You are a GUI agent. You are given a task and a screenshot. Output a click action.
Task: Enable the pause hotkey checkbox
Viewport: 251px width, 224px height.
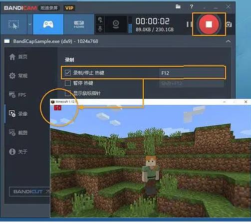(x=68, y=83)
